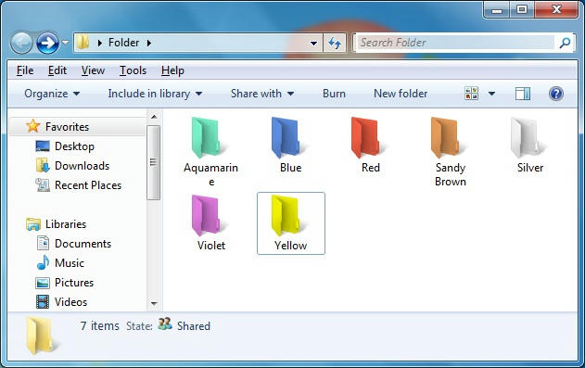Click Folder in the address path

point(123,43)
